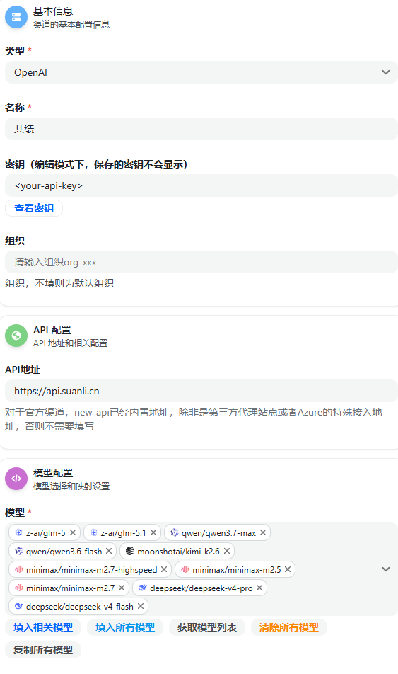Image resolution: width=398 pixels, height=674 pixels.
Task: Focus the 组织 org-xxx input field
Action: tap(201, 262)
